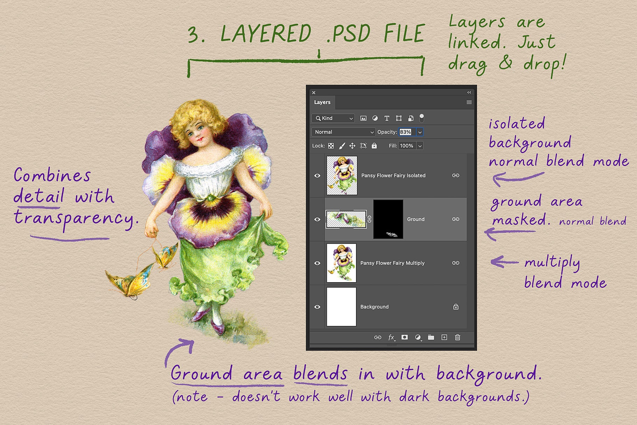The width and height of the screenshot is (637, 425).
Task: Click the Fill 100% field
Action: point(407,146)
